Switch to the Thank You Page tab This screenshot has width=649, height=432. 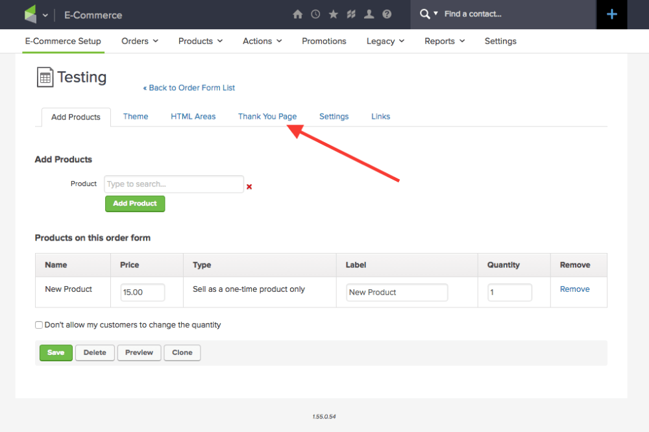tap(267, 116)
